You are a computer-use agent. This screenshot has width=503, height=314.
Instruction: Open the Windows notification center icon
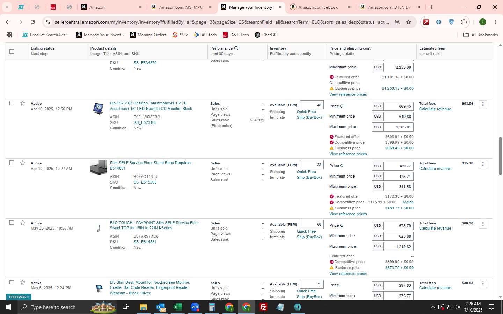[491, 307]
